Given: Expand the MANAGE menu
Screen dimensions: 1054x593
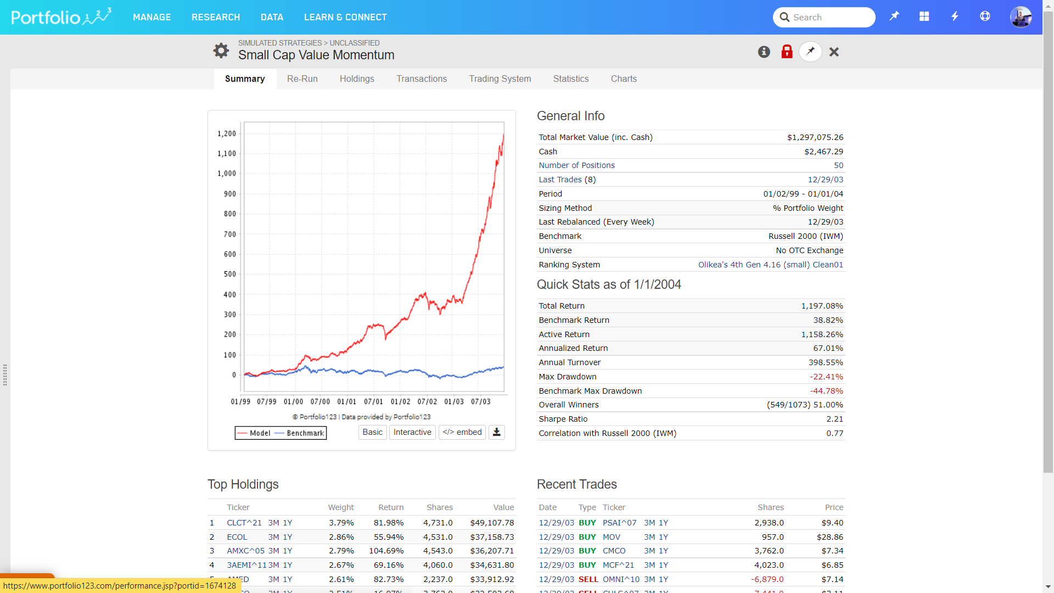Looking at the screenshot, I should [x=152, y=17].
